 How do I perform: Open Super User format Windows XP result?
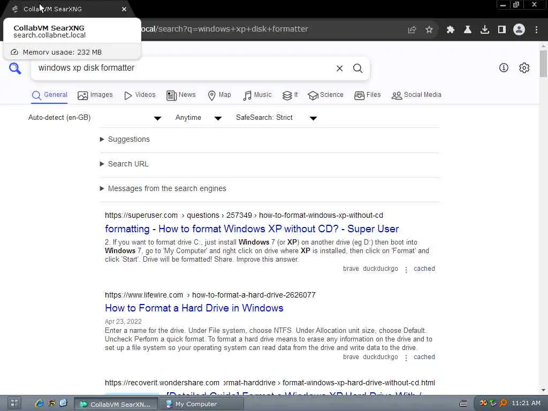coord(252,229)
